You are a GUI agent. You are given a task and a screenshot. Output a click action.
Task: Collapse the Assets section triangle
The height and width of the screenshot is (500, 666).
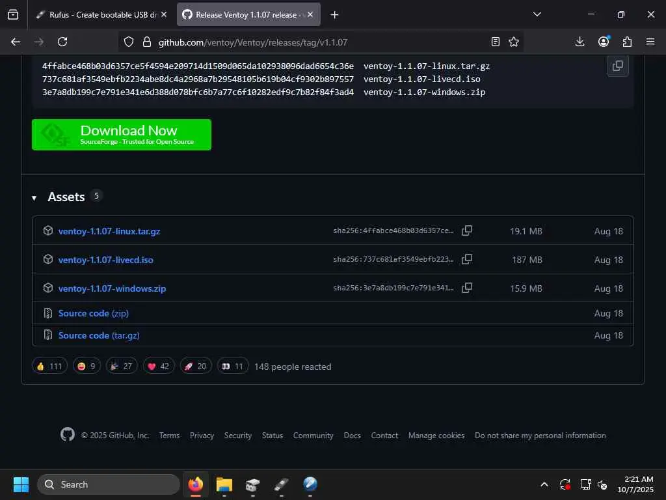click(34, 198)
